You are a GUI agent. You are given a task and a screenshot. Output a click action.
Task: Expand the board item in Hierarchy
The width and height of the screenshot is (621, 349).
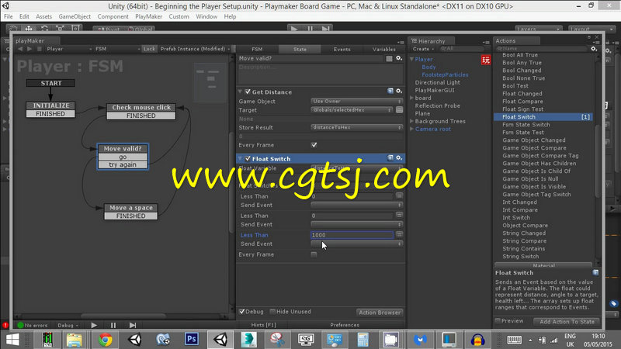pyautogui.click(x=412, y=98)
